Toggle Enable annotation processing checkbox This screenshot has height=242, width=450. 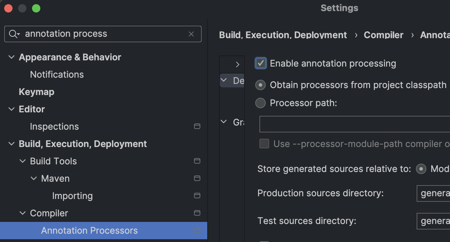[261, 63]
